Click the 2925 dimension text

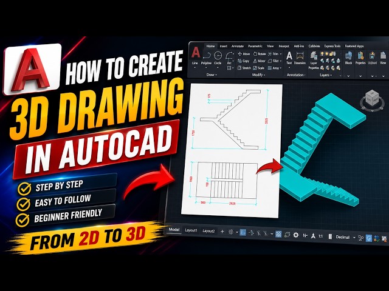(x=232, y=204)
